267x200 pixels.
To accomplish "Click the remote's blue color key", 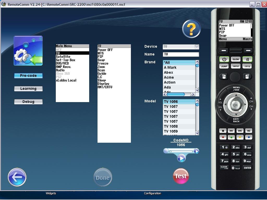I will 249,137.
